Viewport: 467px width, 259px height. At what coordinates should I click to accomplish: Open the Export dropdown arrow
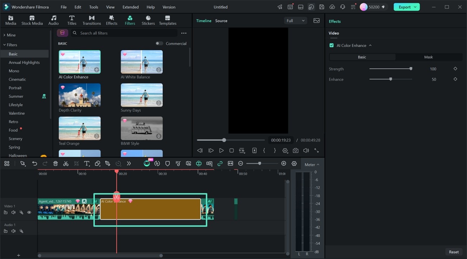click(x=416, y=7)
